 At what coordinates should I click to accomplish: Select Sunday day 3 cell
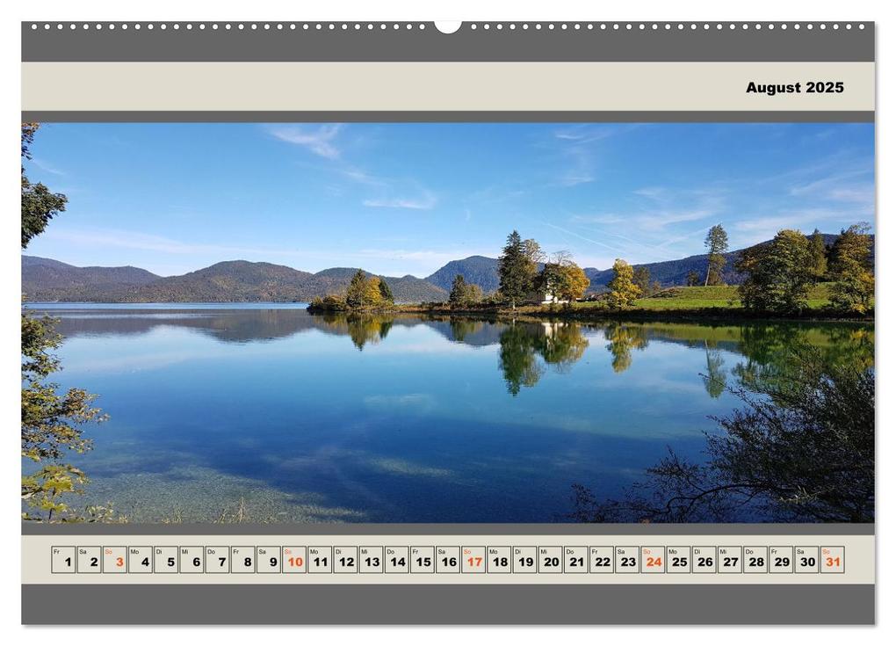pyautogui.click(x=115, y=560)
